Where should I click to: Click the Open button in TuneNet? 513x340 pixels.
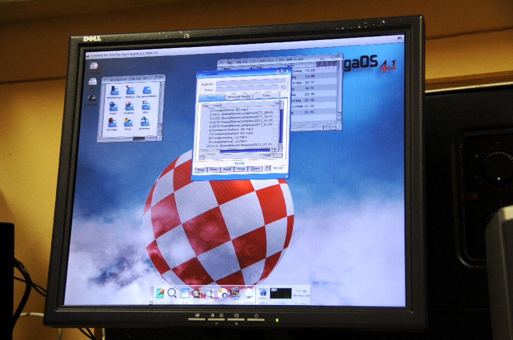tap(255, 169)
